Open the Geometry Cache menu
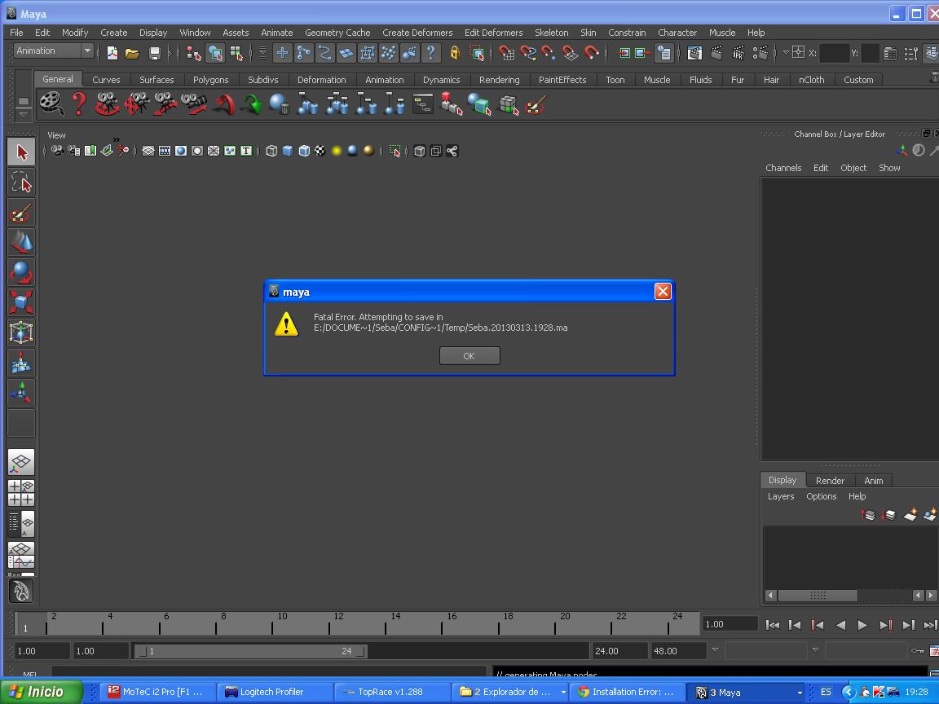This screenshot has height=704, width=939. pos(337,33)
